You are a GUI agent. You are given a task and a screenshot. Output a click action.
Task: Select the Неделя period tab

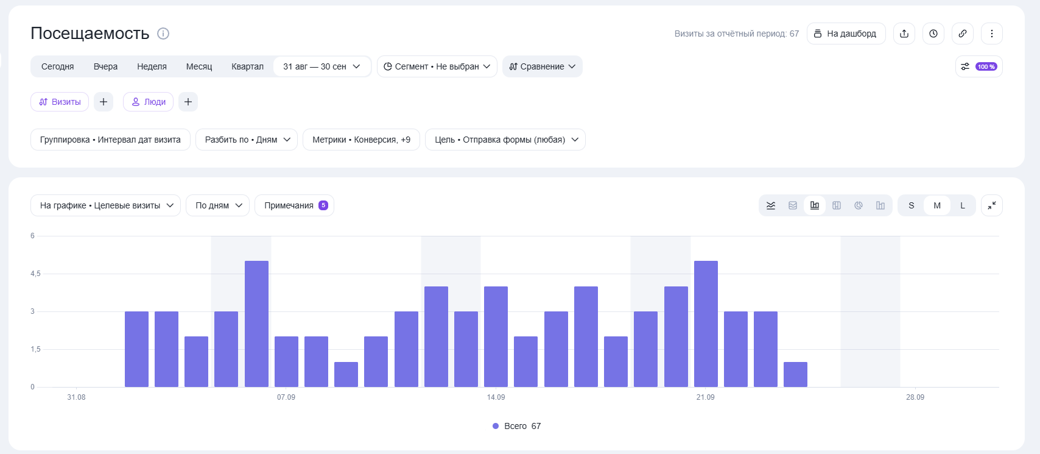[152, 66]
